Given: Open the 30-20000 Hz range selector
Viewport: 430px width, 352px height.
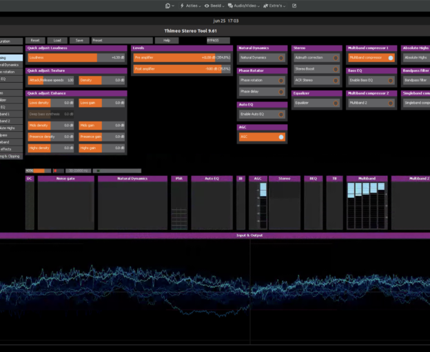Looking at the screenshot, I should [79, 170].
